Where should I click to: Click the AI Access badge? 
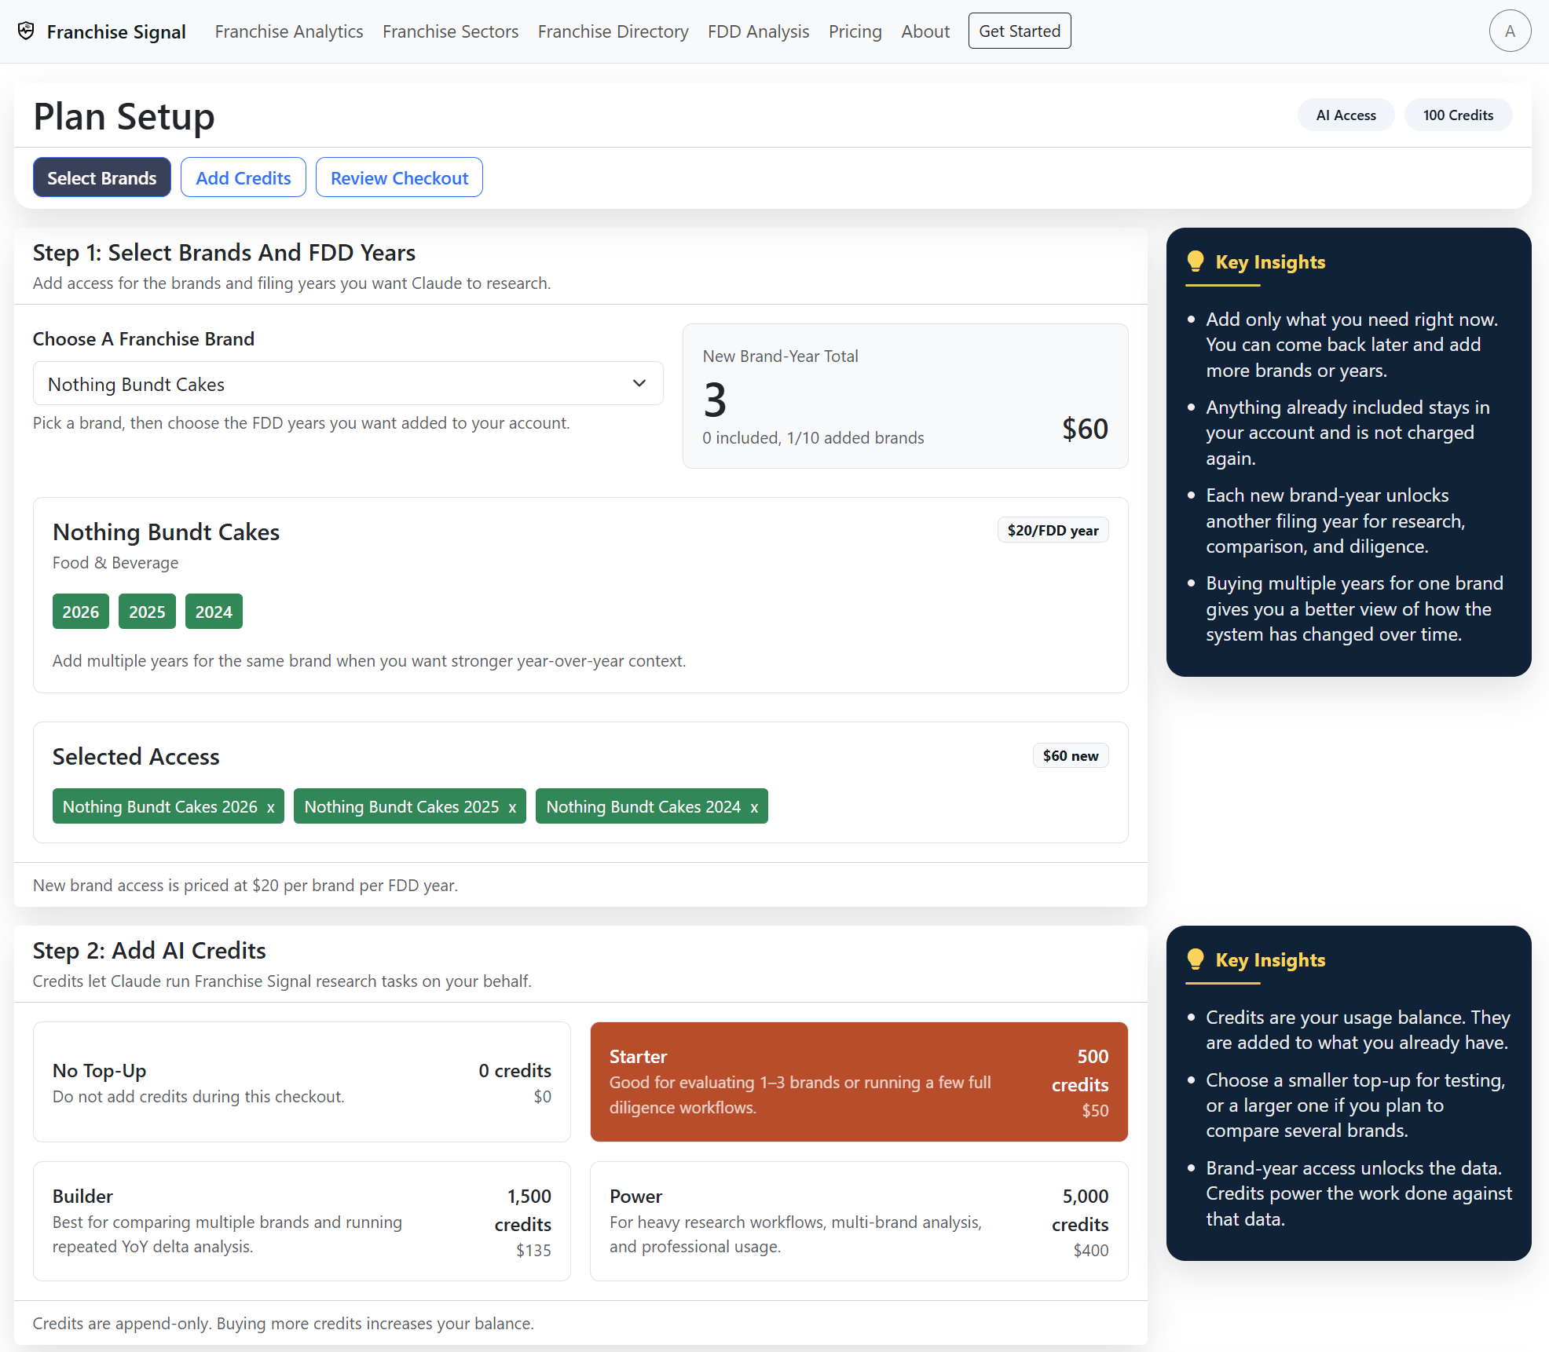(x=1346, y=115)
